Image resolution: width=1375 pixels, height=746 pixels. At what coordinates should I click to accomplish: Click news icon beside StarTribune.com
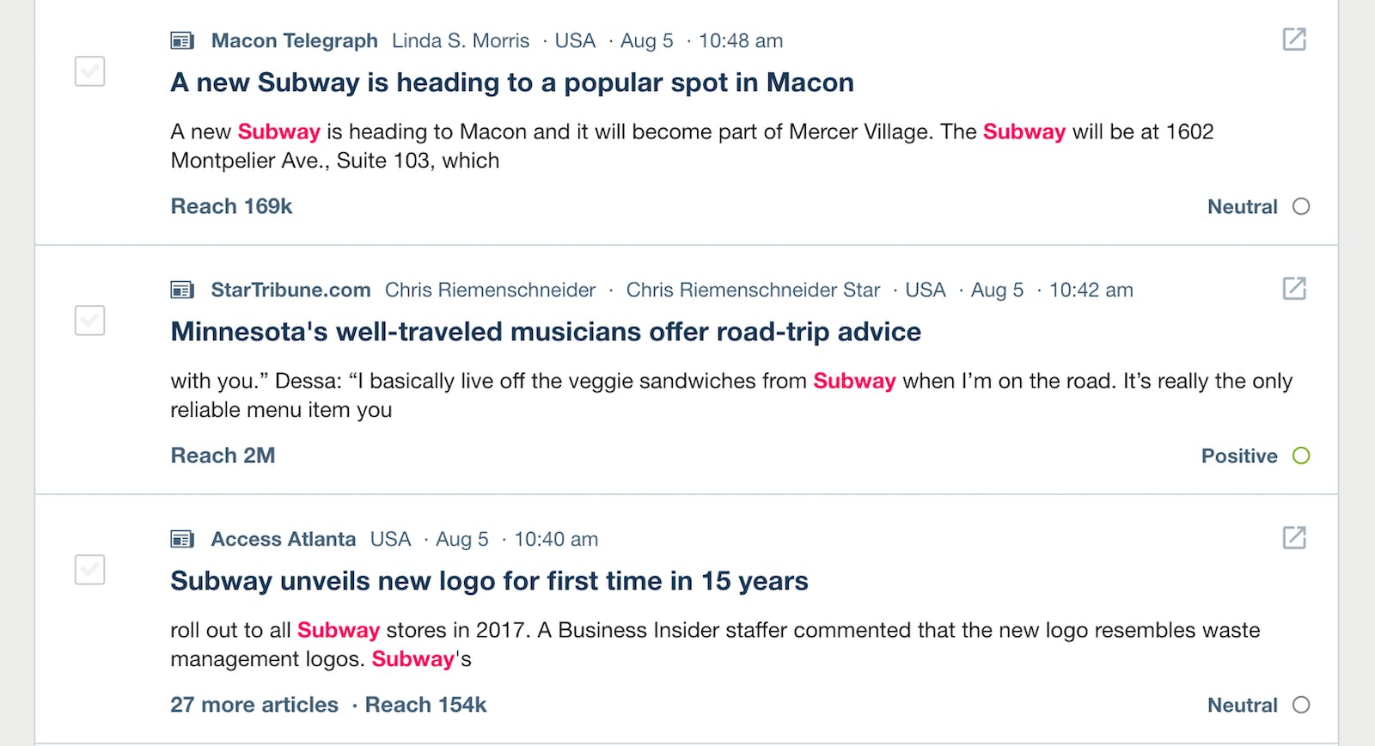[x=182, y=290]
